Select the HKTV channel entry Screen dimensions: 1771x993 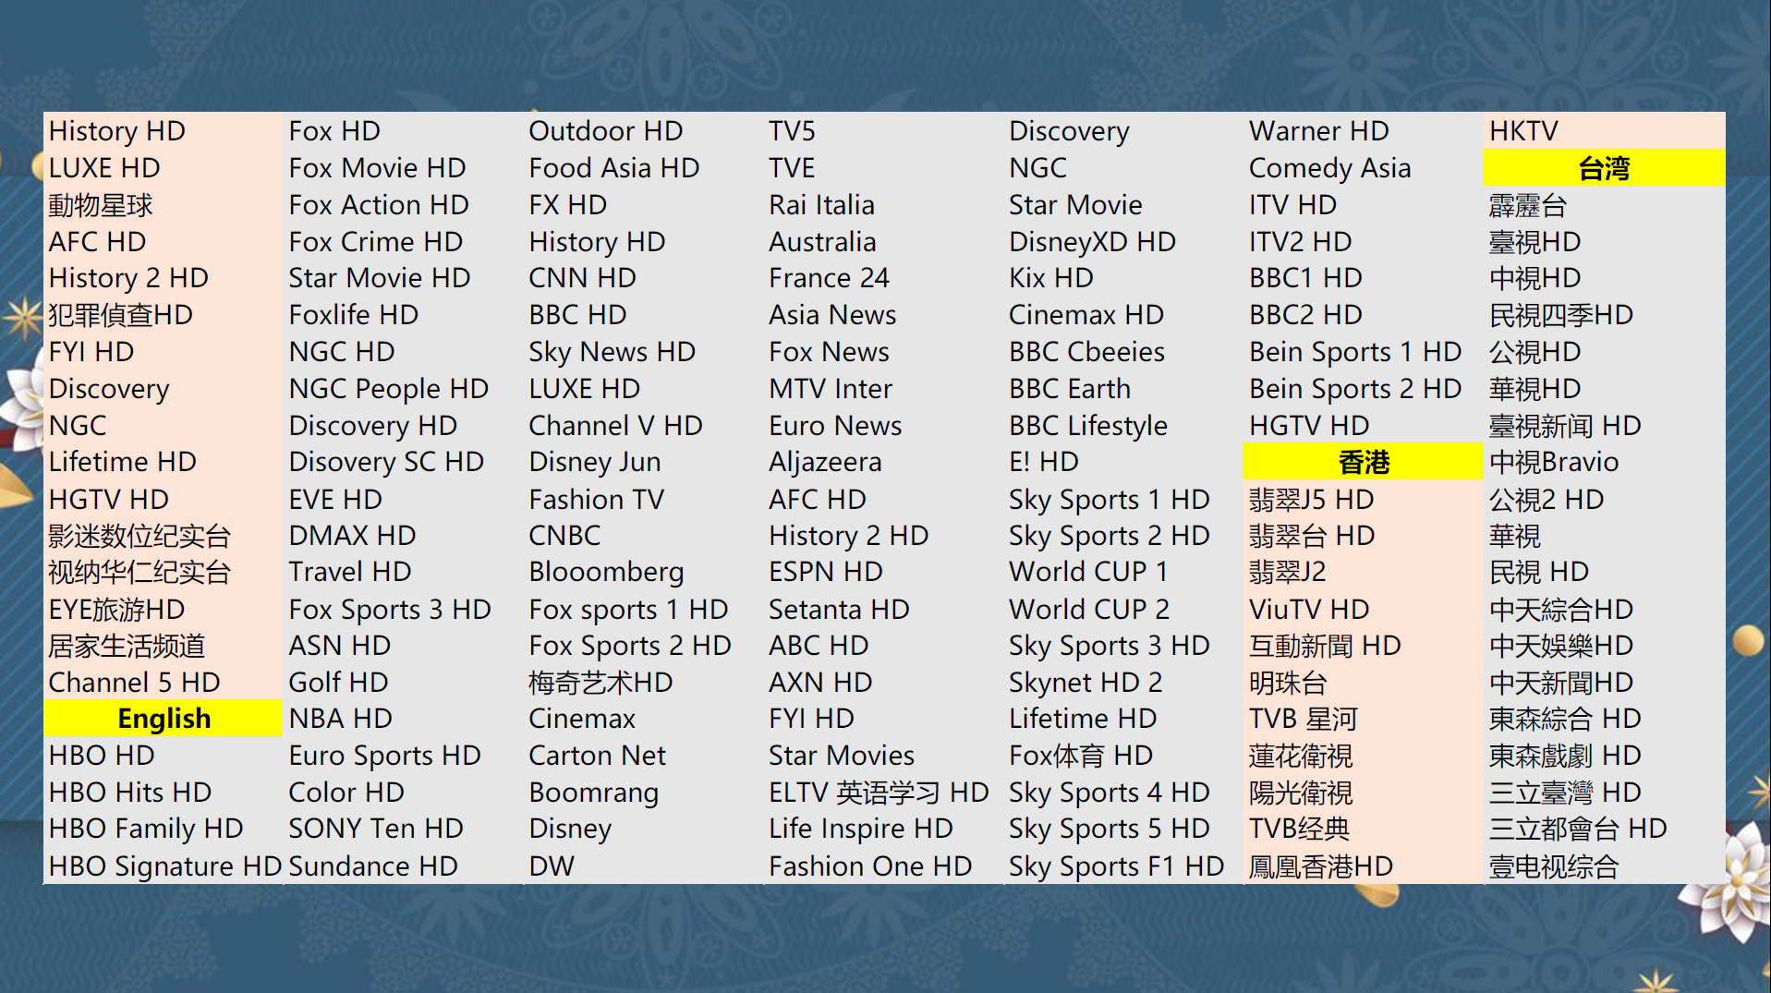[x=1523, y=131]
